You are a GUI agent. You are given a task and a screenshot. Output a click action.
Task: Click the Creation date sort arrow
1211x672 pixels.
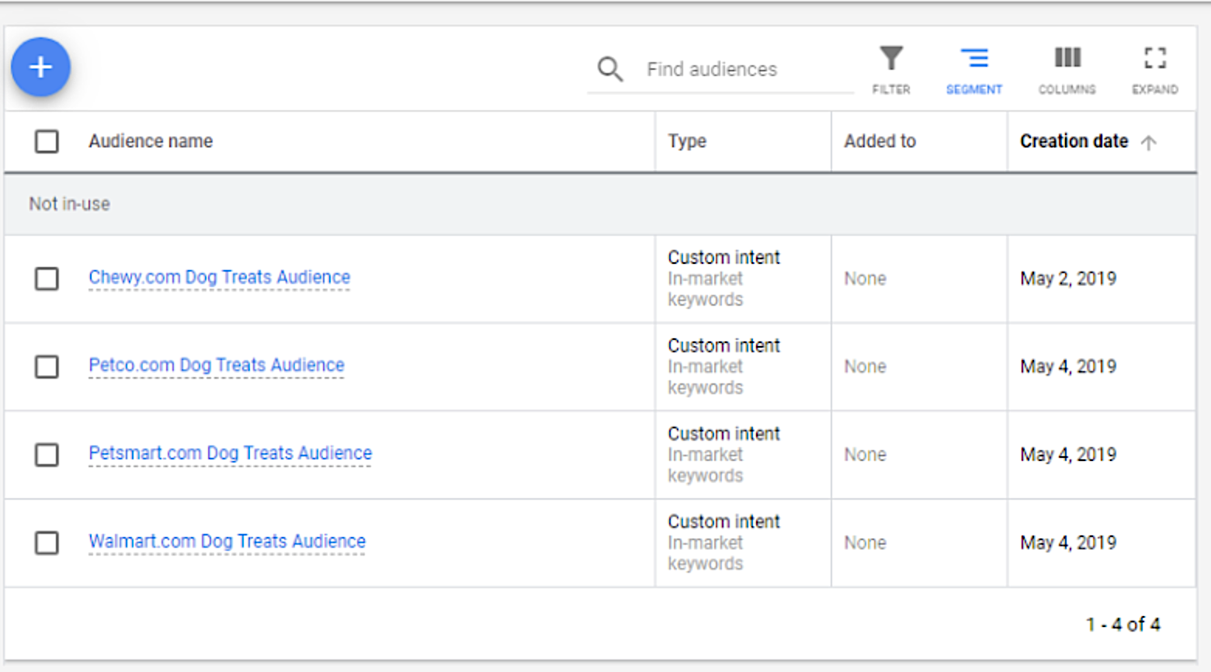point(1149,142)
